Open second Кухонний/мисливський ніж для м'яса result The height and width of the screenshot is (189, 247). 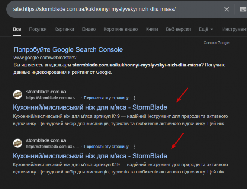click(x=90, y=156)
